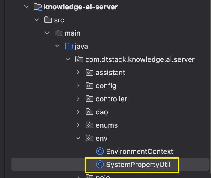The width and height of the screenshot is (211, 178).
Task: Expand the dao package
Action: click(x=78, y=112)
